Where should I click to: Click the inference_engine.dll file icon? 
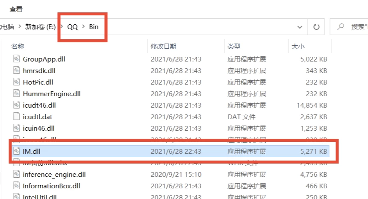pos(17,174)
